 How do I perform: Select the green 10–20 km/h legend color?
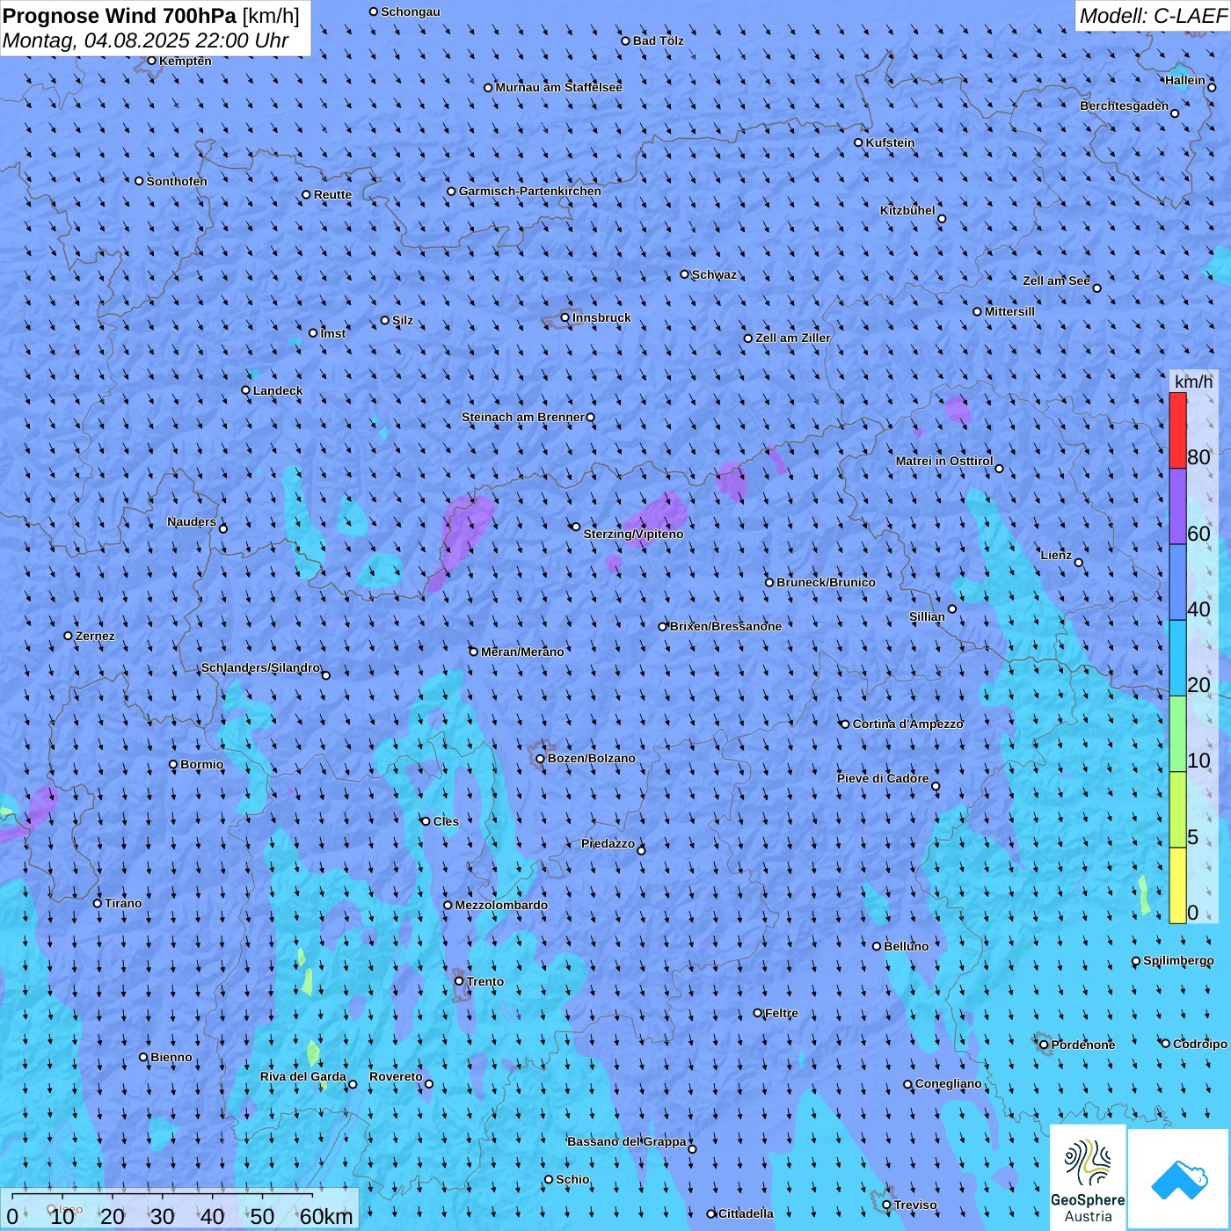pos(1177,733)
